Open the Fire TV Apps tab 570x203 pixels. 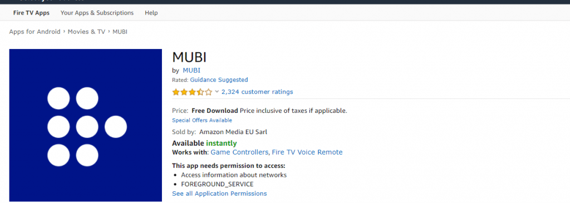point(31,13)
